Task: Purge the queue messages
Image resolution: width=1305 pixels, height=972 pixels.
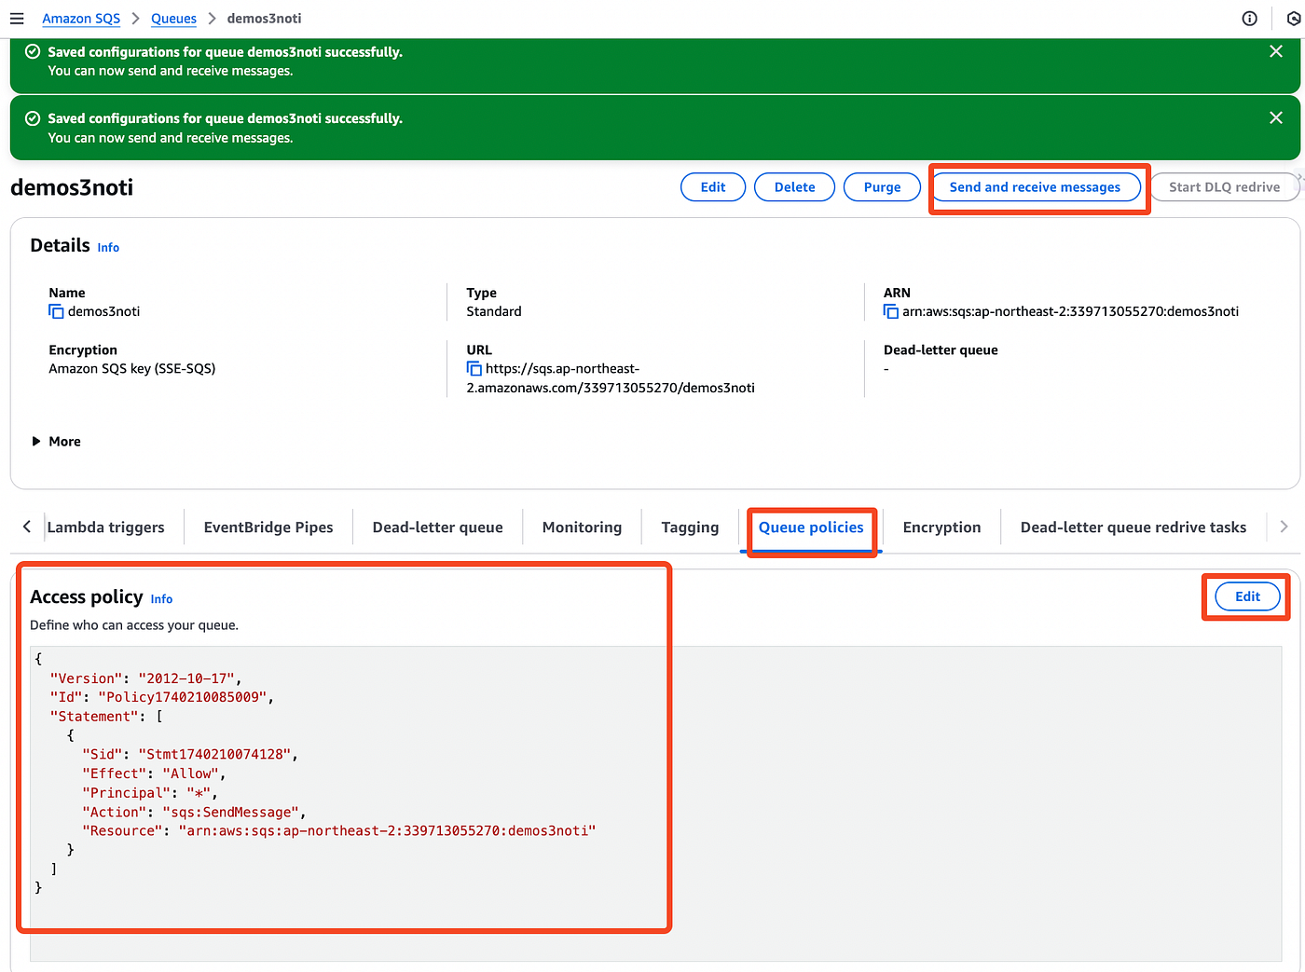Action: pos(882,187)
